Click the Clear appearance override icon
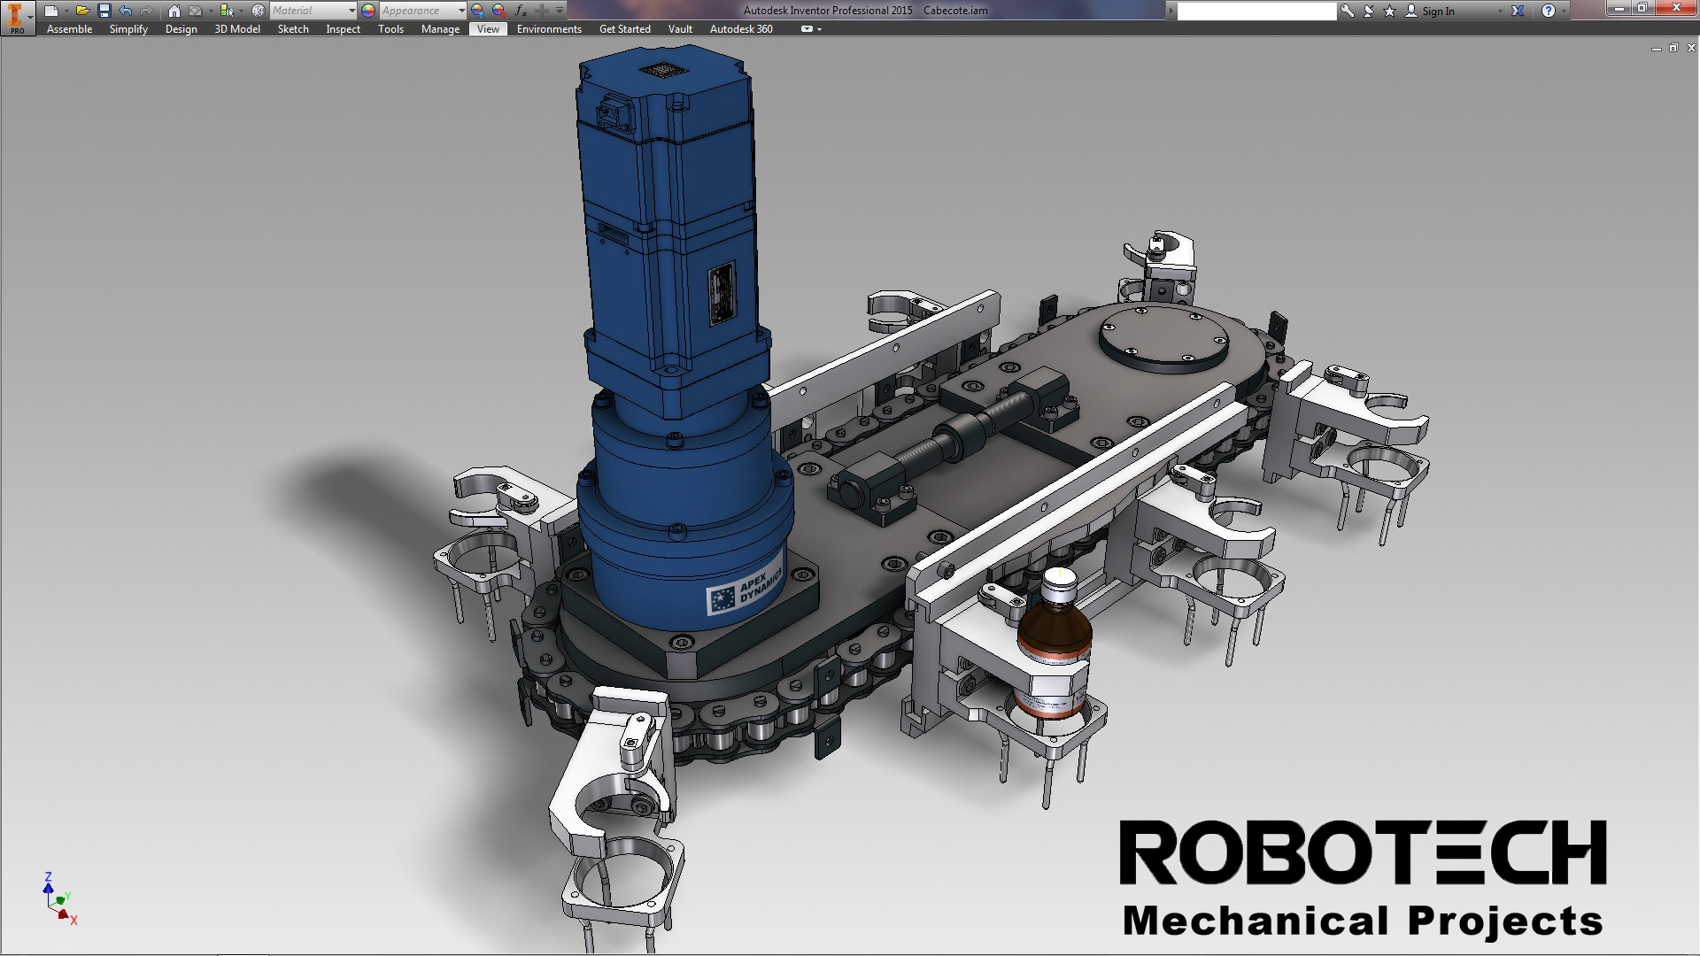The image size is (1700, 956). [x=499, y=11]
